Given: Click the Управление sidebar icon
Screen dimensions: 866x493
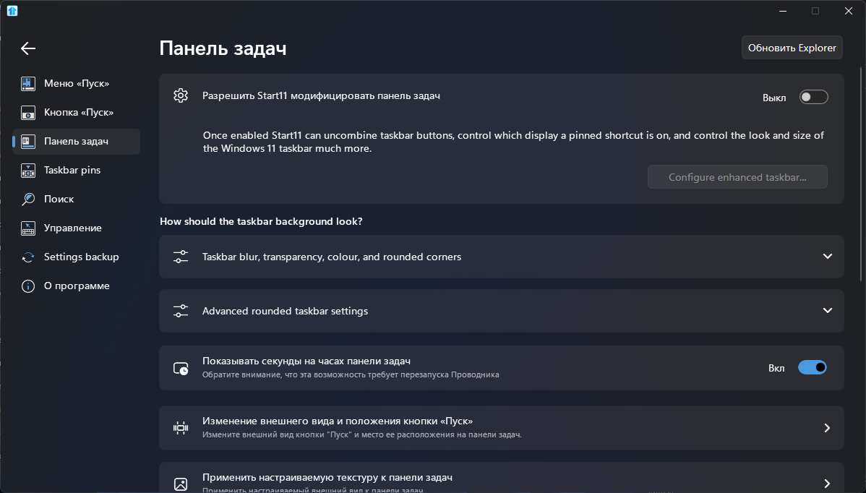Looking at the screenshot, I should 27,228.
